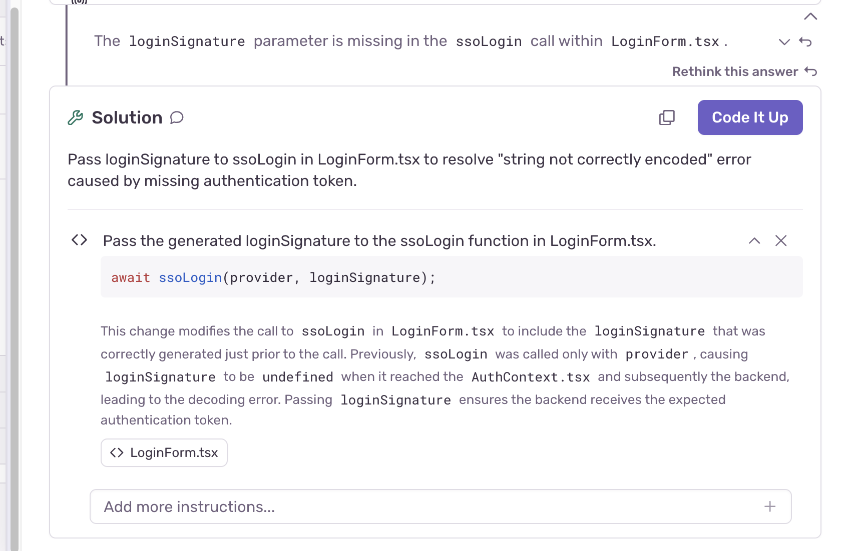Open the comment bubble beside Solution
Screen dimensions: 849x551
pyautogui.click(x=177, y=117)
